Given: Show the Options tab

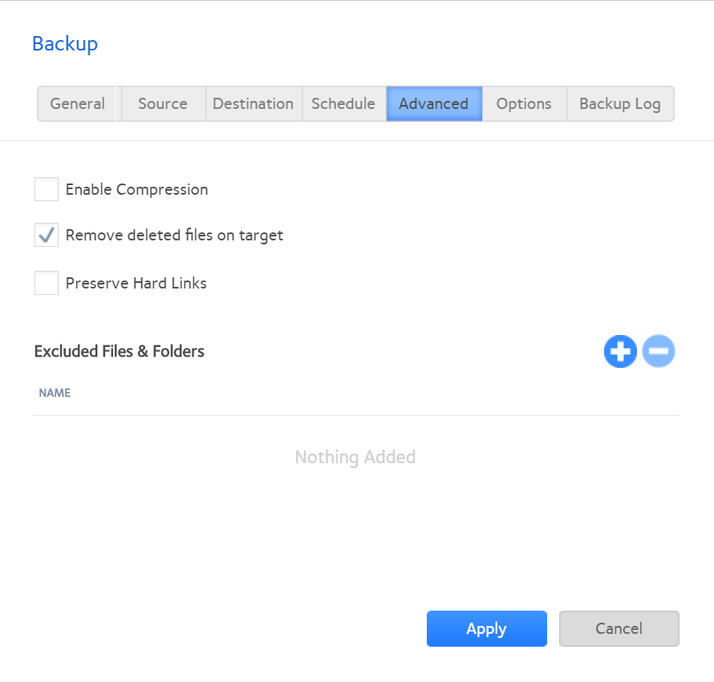Looking at the screenshot, I should click(x=524, y=104).
